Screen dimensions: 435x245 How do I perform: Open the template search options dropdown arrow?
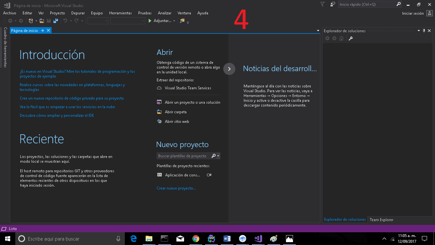click(x=218, y=156)
